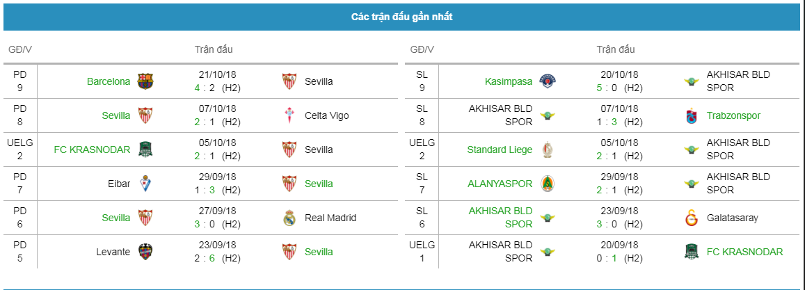The width and height of the screenshot is (805, 290).
Task: Click the 'Các trận đấu gần nhất' header
Action: pos(402,17)
